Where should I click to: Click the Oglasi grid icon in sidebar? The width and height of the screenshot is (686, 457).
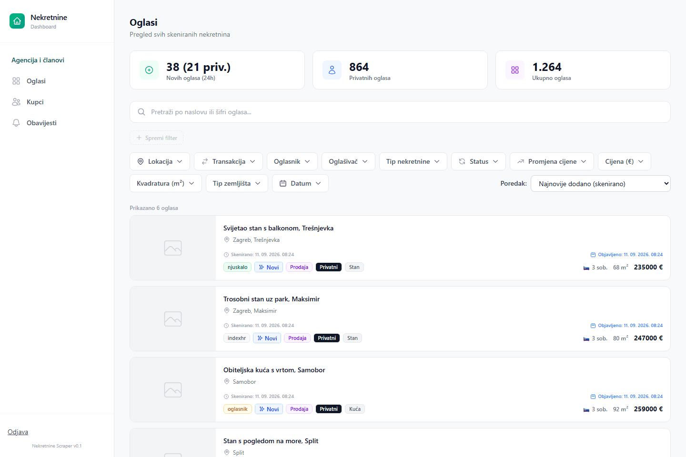click(16, 81)
